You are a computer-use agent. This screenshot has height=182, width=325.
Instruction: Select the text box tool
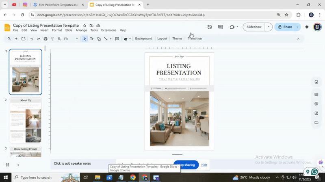(91, 39)
